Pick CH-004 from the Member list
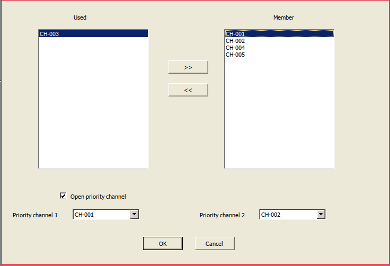This screenshot has height=266, width=390. point(235,48)
